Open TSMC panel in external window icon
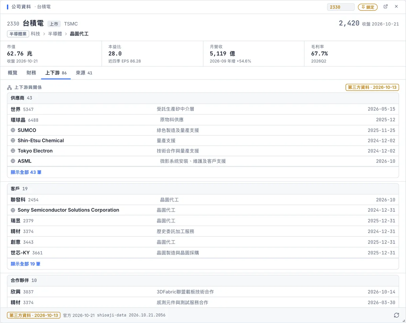This screenshot has width=406, height=323. (385, 7)
